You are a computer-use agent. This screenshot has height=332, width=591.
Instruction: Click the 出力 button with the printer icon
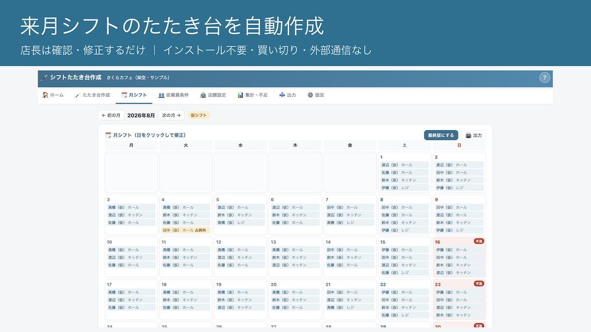tap(473, 135)
